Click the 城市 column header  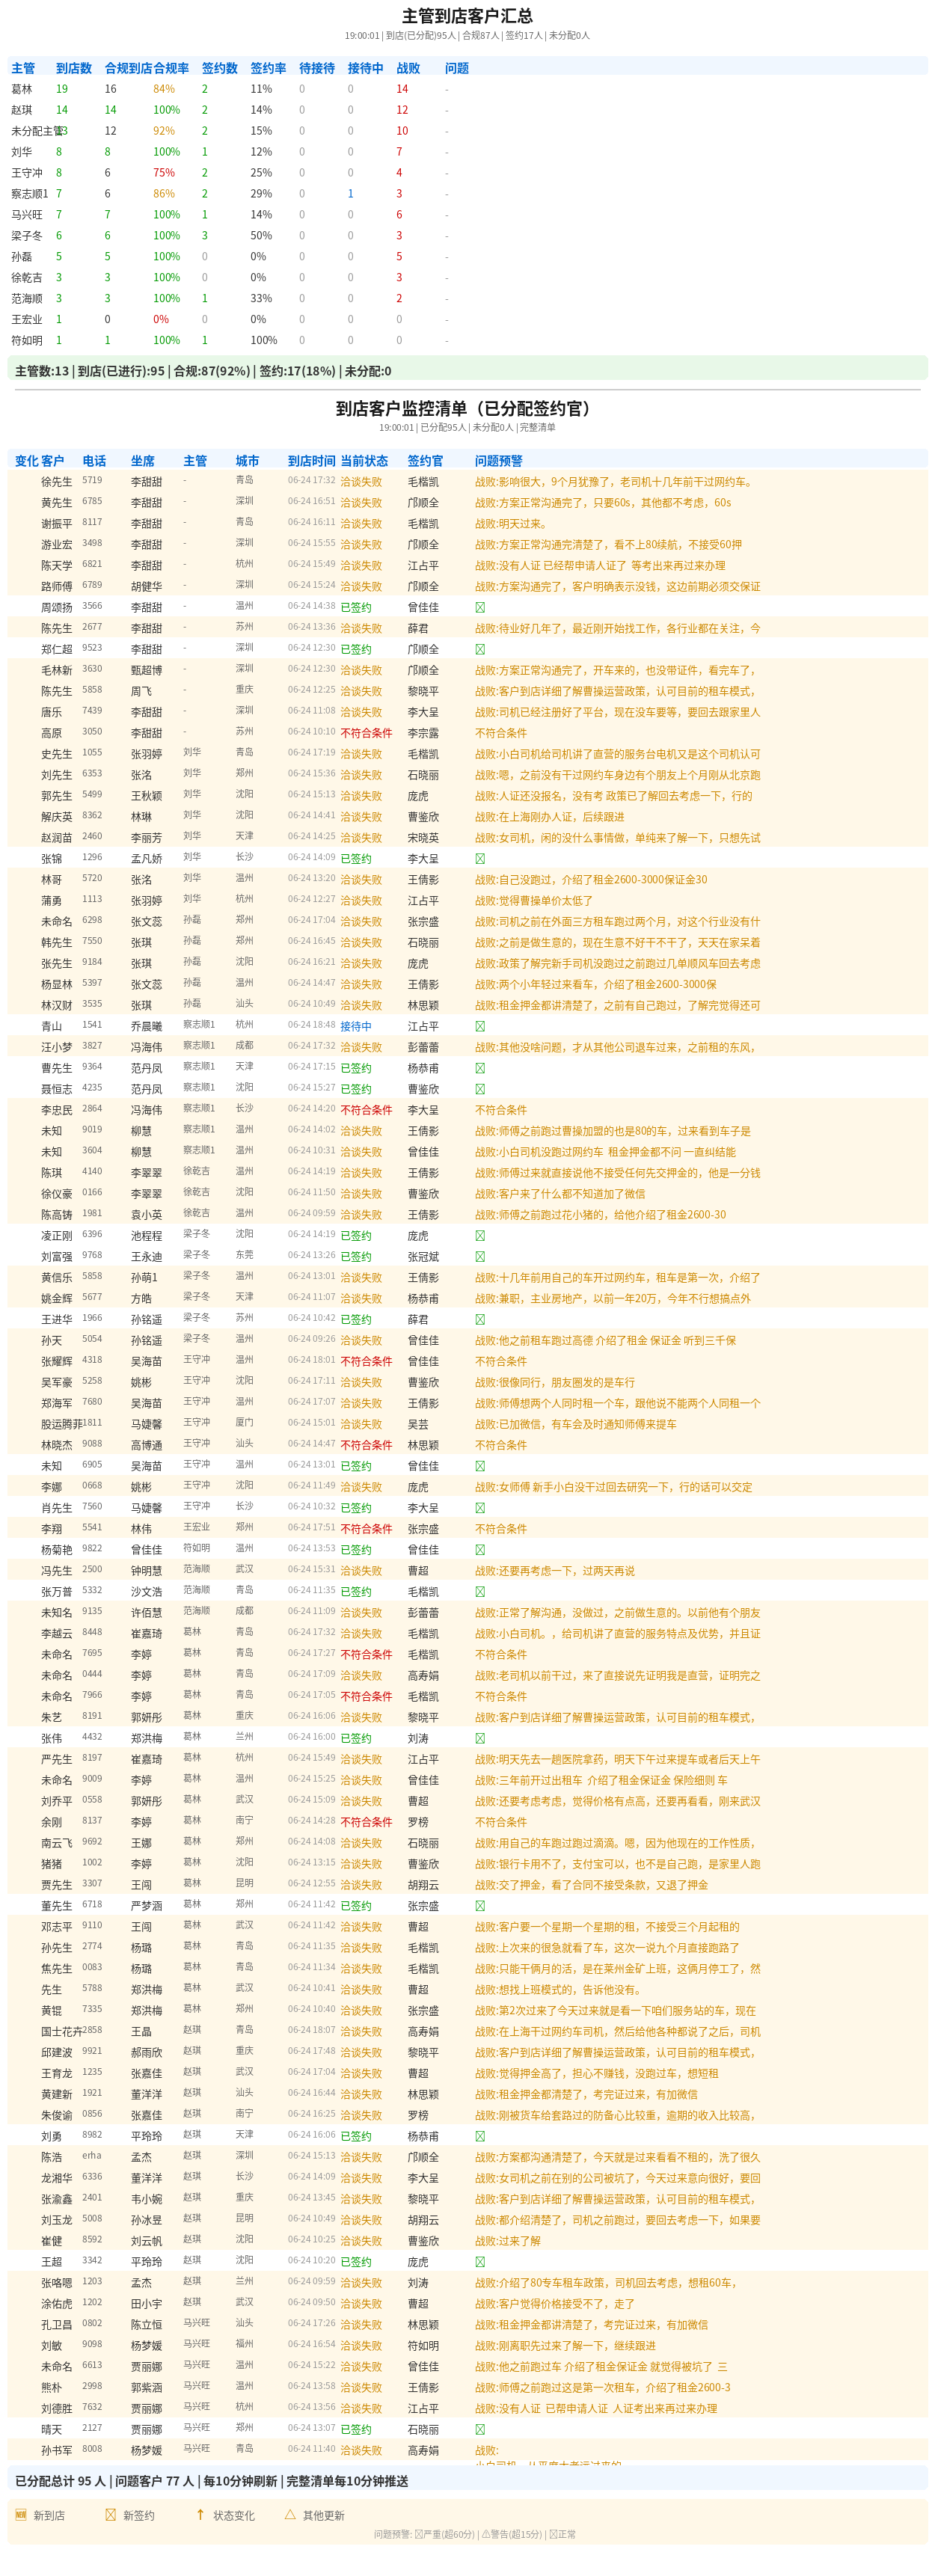pyautogui.click(x=247, y=461)
